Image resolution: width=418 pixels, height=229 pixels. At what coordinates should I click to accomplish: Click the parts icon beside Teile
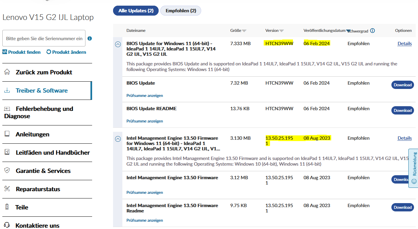point(7,207)
